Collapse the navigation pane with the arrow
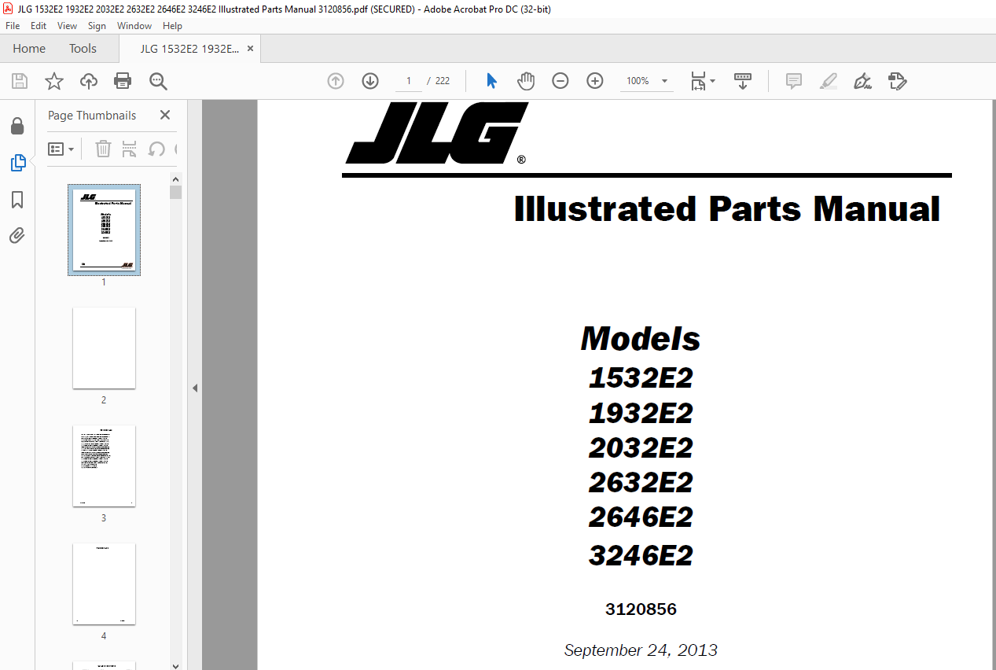 [195, 388]
